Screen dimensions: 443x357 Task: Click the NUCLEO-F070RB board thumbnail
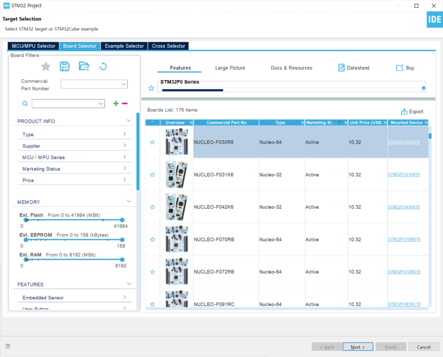[177, 239]
